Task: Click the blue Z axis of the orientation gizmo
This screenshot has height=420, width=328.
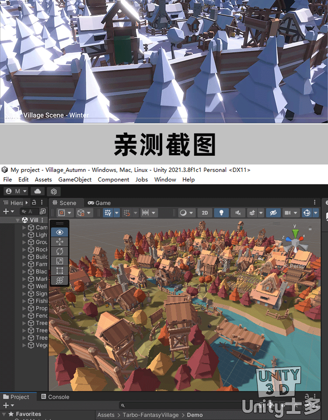Action: pyautogui.click(x=288, y=239)
